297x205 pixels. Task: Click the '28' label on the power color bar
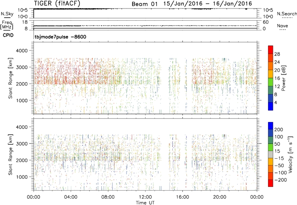(x=277, y=54)
